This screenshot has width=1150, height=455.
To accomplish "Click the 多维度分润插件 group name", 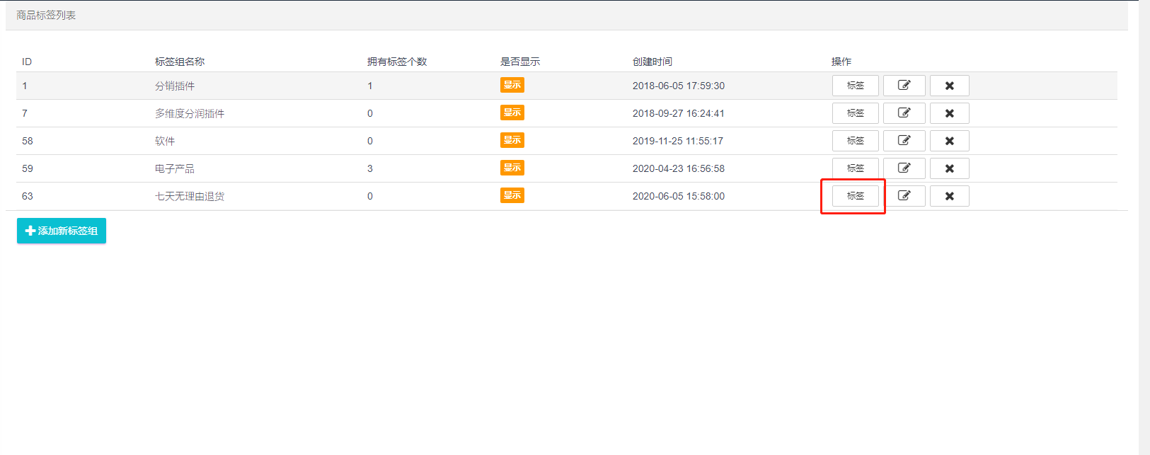I will pos(190,113).
